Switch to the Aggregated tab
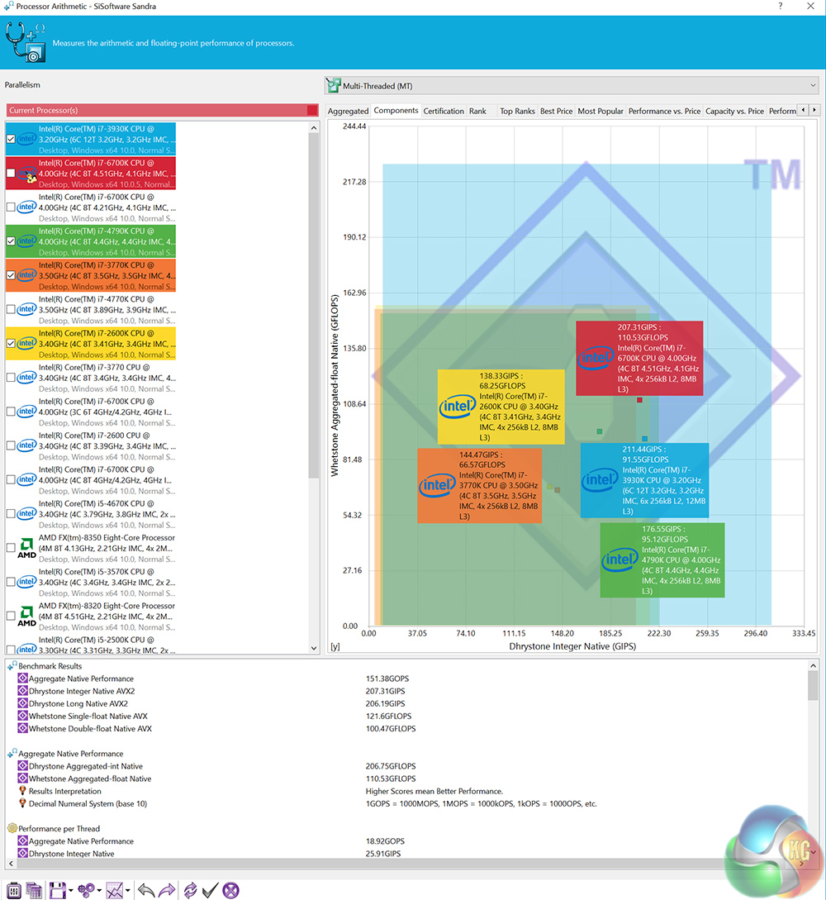 (x=349, y=111)
